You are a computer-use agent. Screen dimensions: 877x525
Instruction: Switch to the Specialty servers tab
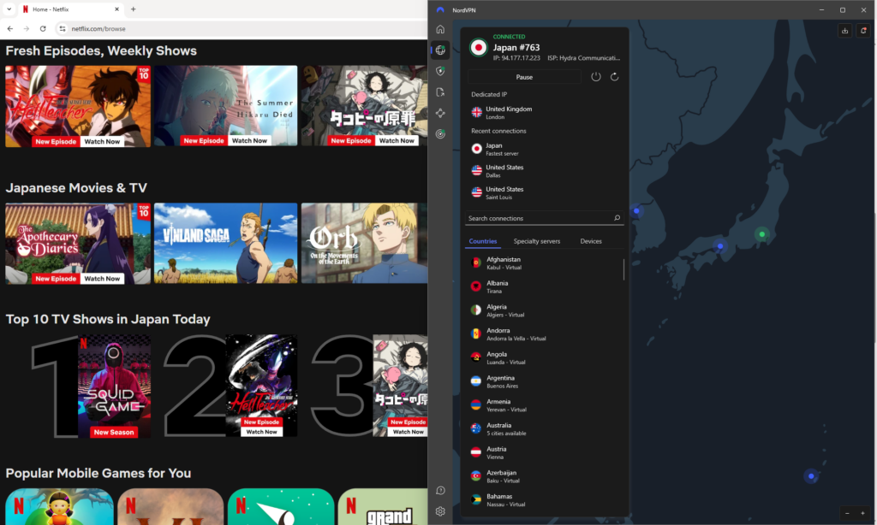click(536, 241)
